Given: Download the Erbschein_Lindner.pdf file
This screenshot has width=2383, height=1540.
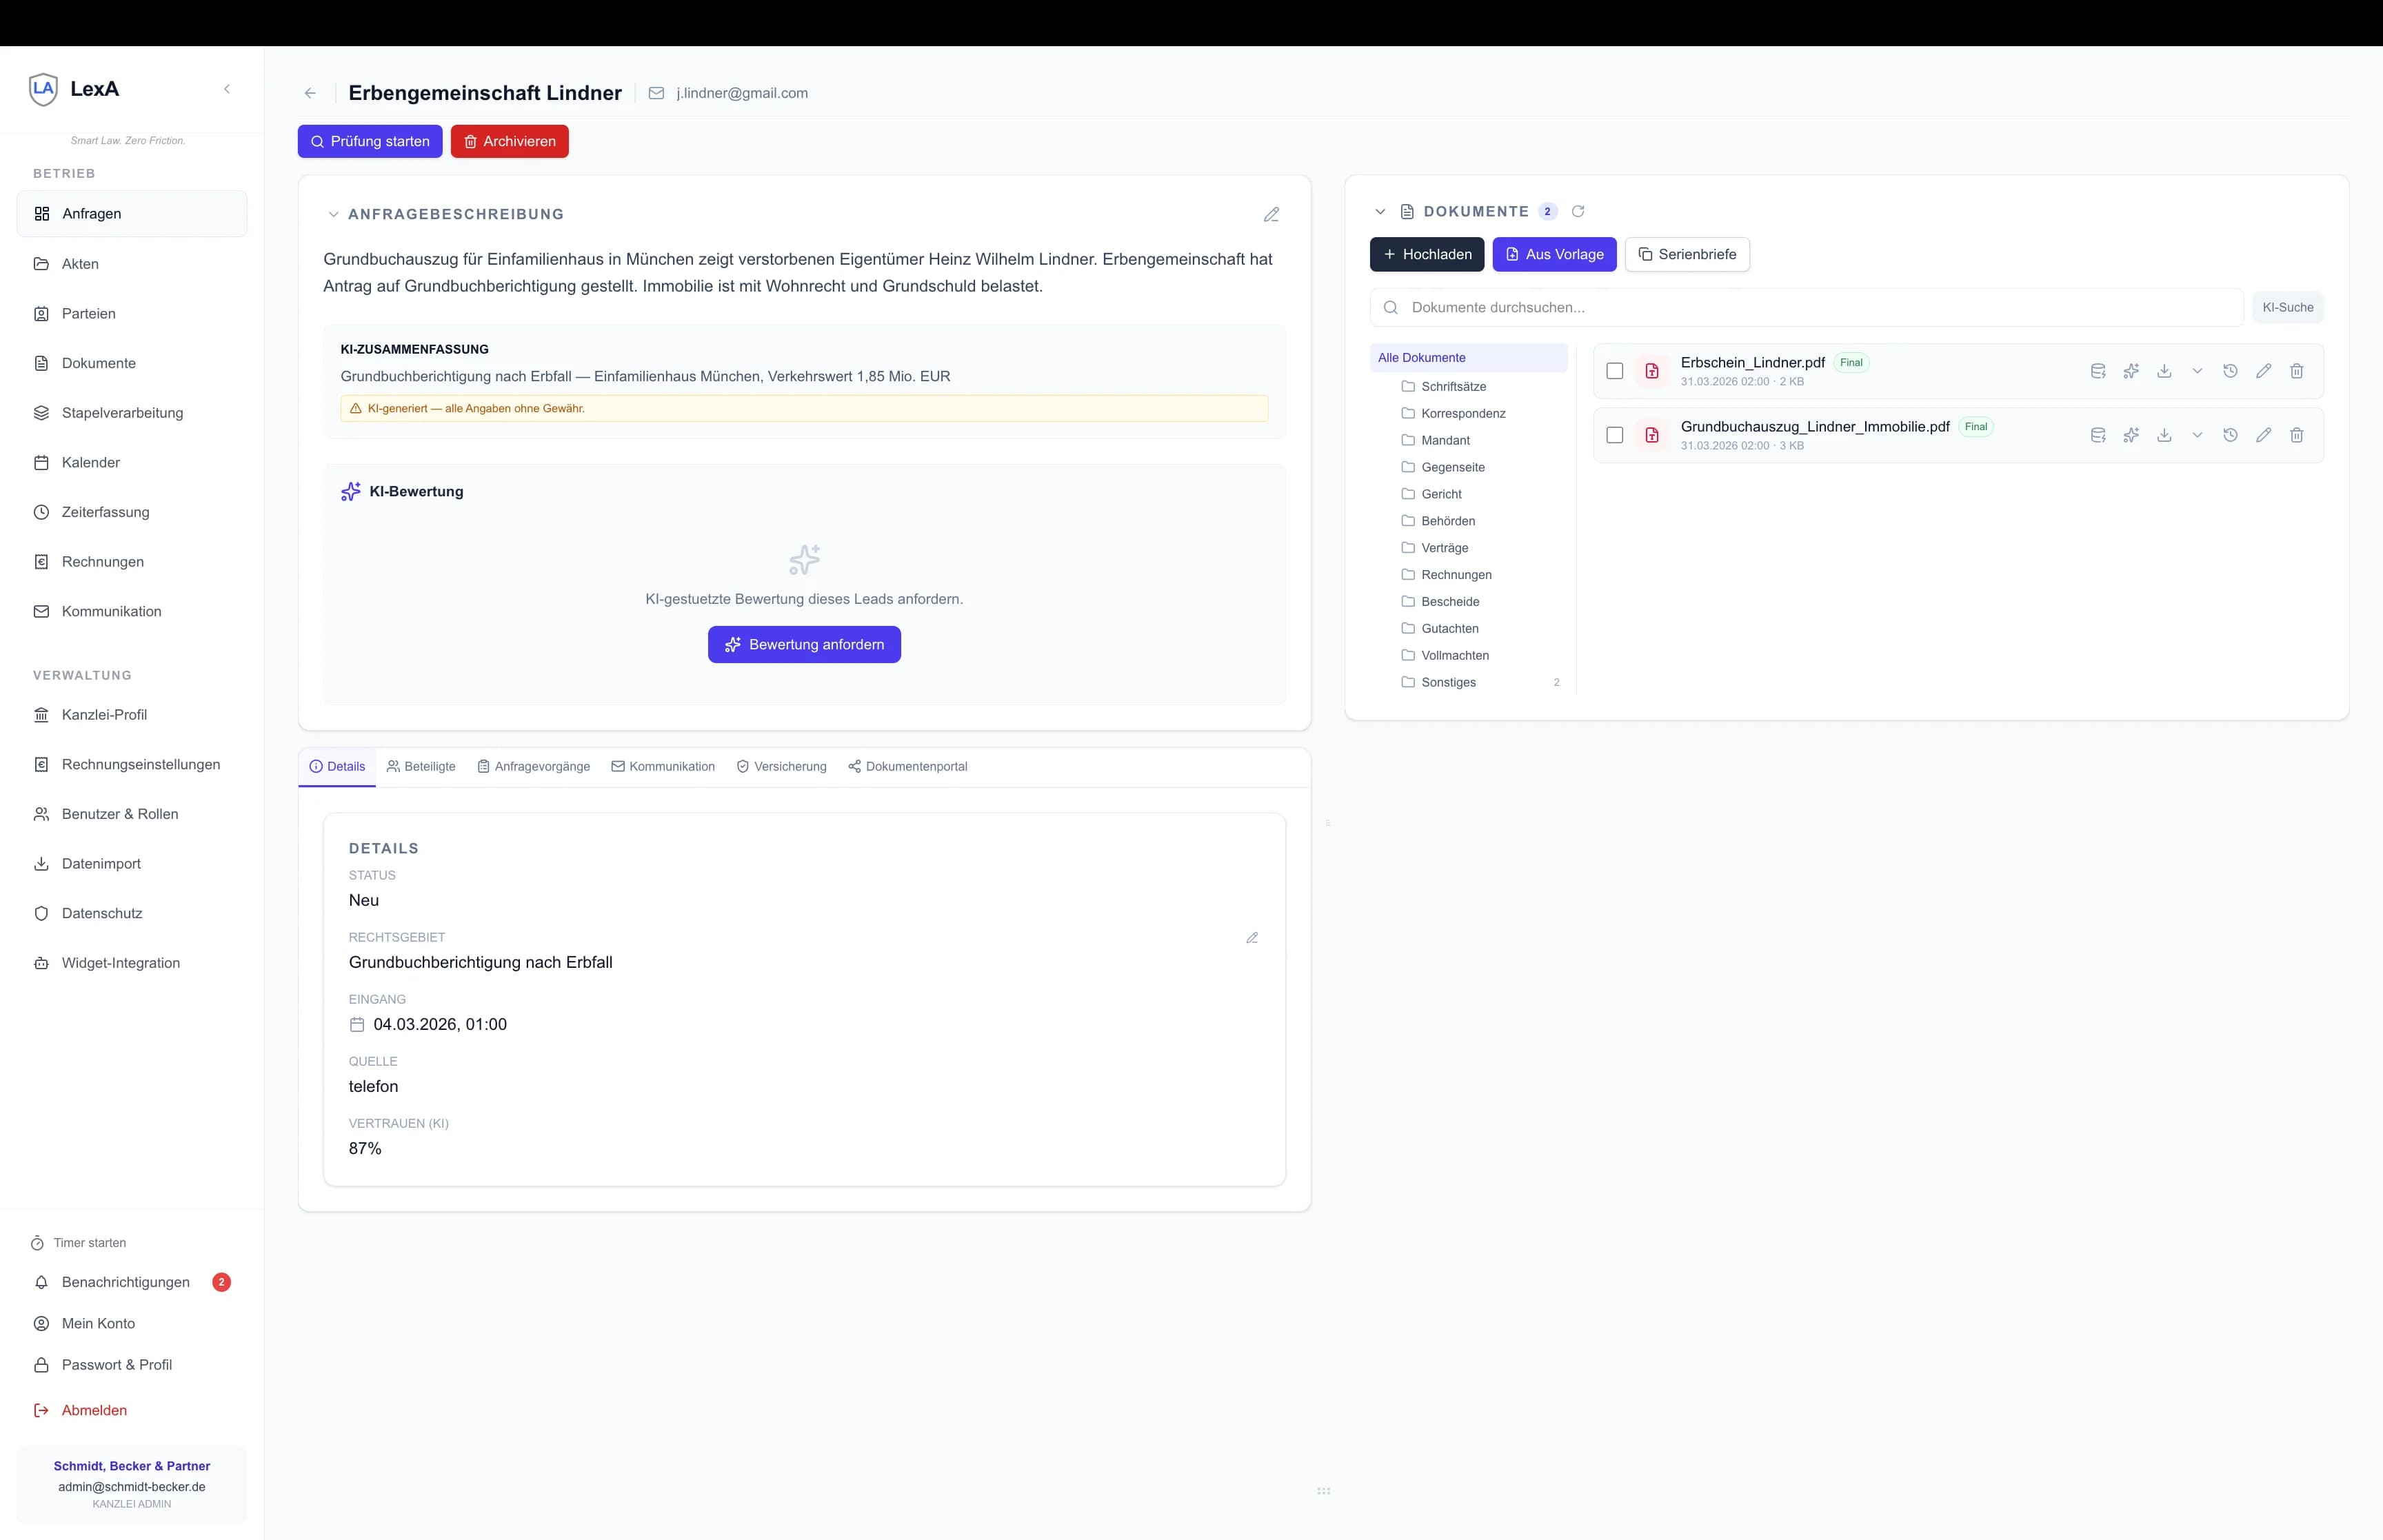Looking at the screenshot, I should (2164, 371).
